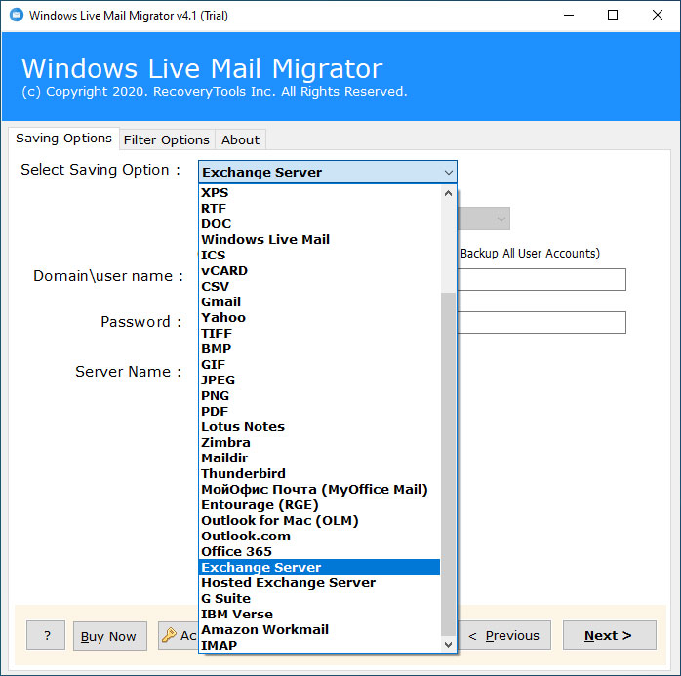This screenshot has height=676, width=681.
Task: Pick Maildir in the list
Action: 320,458
